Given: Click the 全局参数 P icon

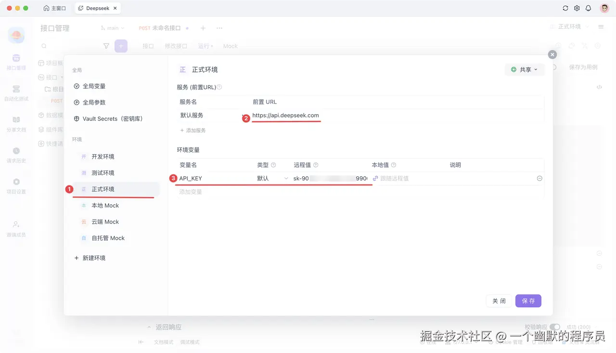Looking at the screenshot, I should point(77,103).
